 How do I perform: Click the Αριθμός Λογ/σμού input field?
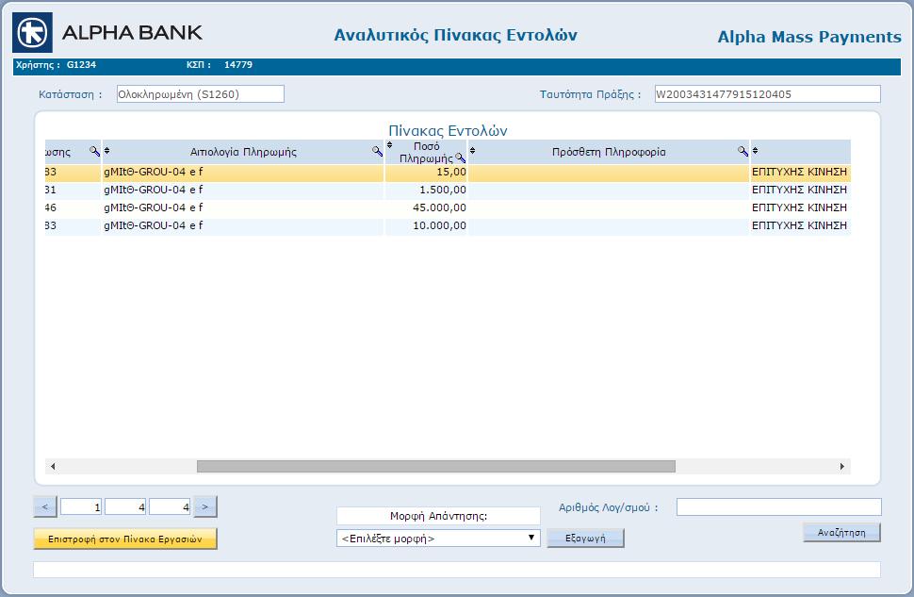click(778, 507)
